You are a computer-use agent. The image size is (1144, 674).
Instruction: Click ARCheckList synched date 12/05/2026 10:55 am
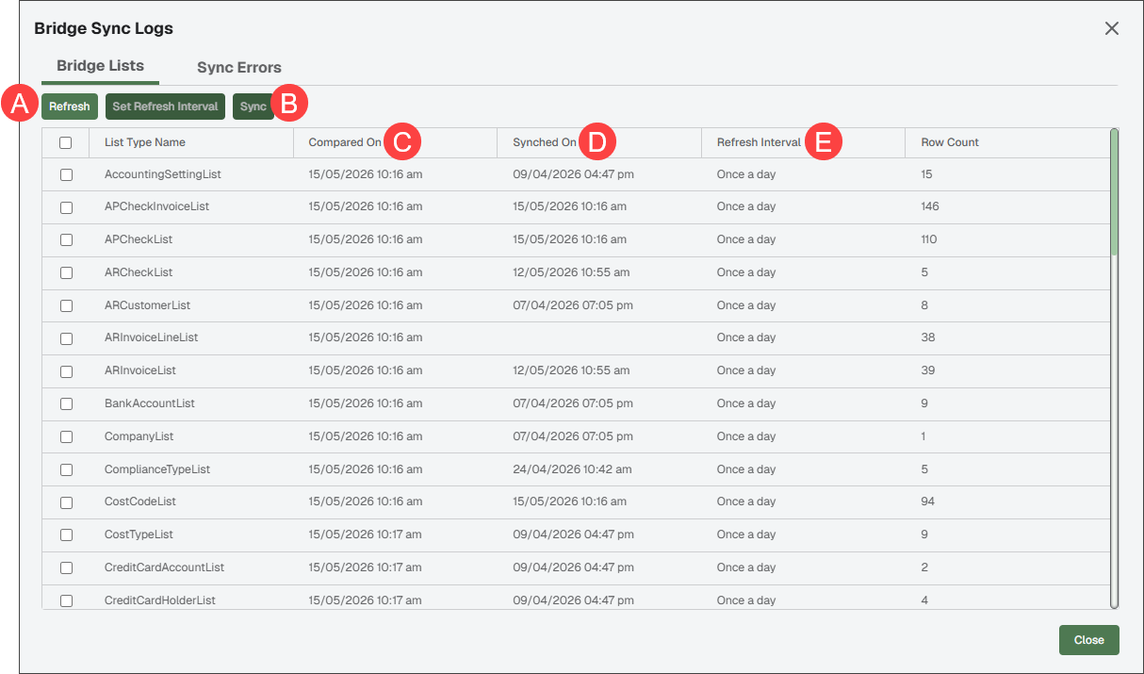571,272
